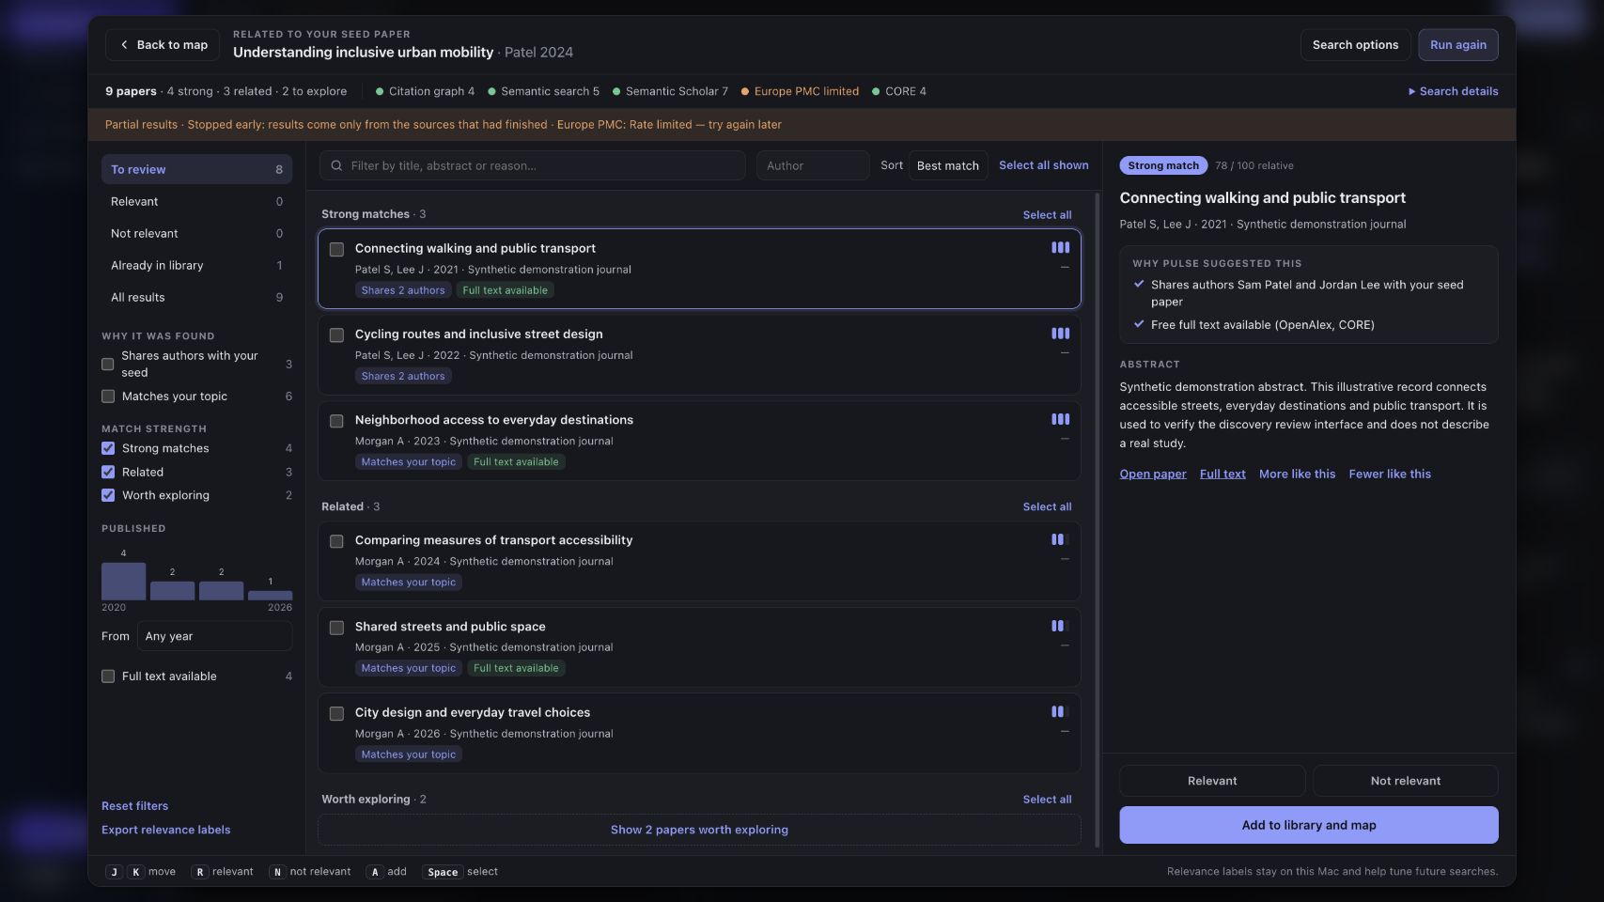Click the results list vertical scrollbar

tap(1097, 521)
